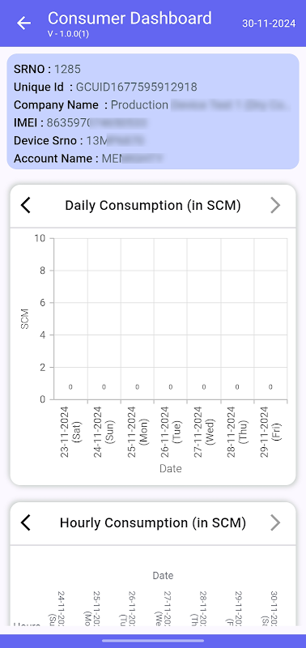The image size is (306, 648).
Task: Go to previous week in Daily Consumption
Action: click(26, 205)
